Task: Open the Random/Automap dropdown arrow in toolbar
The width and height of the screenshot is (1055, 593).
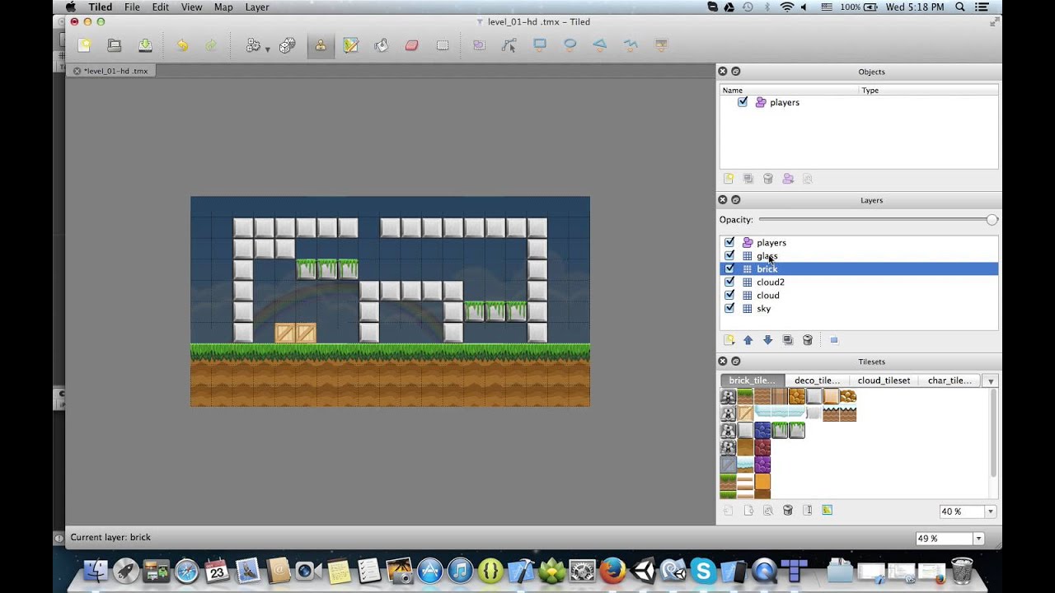Action: (x=267, y=49)
